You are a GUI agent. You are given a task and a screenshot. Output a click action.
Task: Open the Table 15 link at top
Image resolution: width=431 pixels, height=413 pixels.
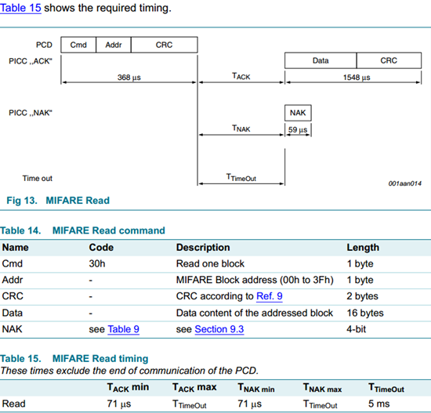[x=20, y=8]
